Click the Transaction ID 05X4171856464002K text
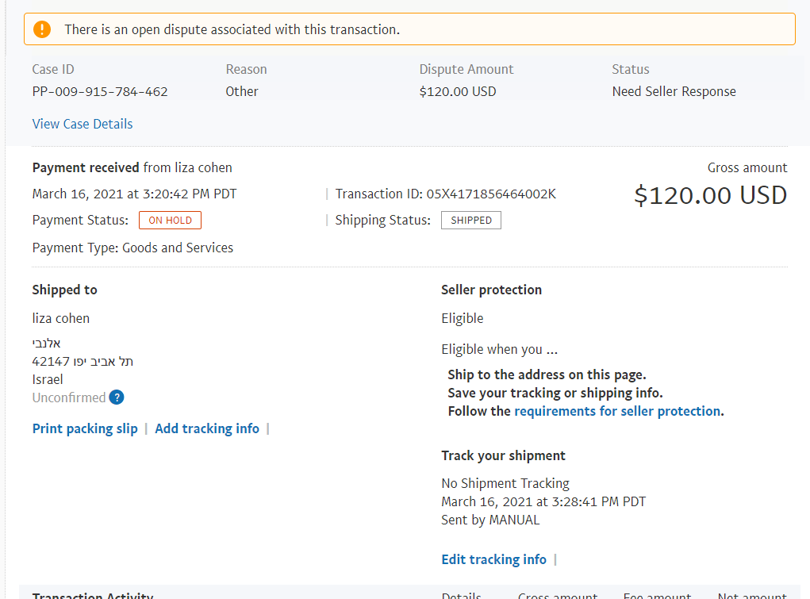Screen dimensions: 810x599 point(446,194)
